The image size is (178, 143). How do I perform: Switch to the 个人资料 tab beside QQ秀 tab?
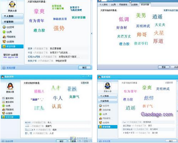coord(103,5)
